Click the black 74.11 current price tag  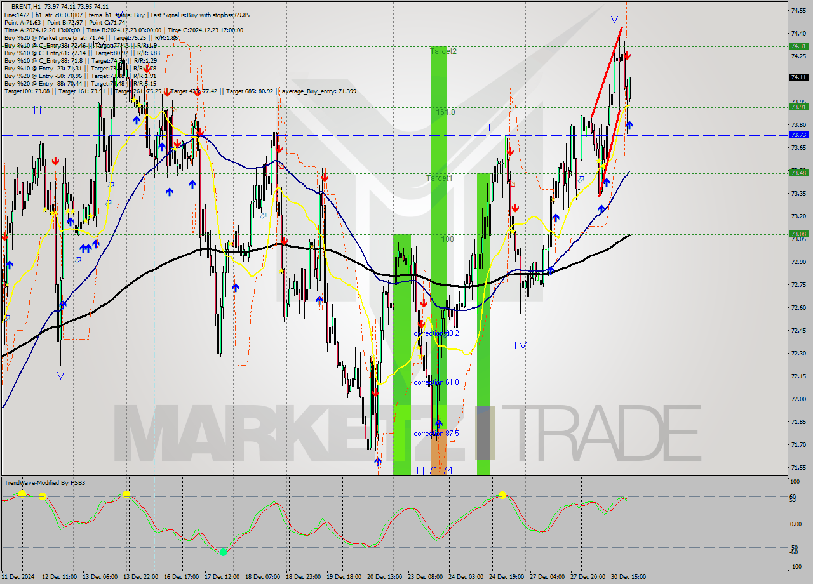point(798,77)
